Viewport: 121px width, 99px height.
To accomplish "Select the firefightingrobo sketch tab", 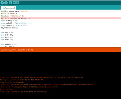I will 8,8.
